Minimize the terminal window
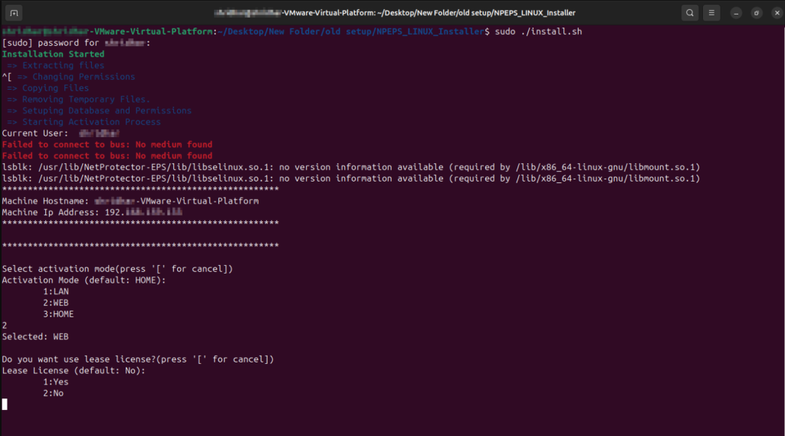 pyautogui.click(x=736, y=13)
